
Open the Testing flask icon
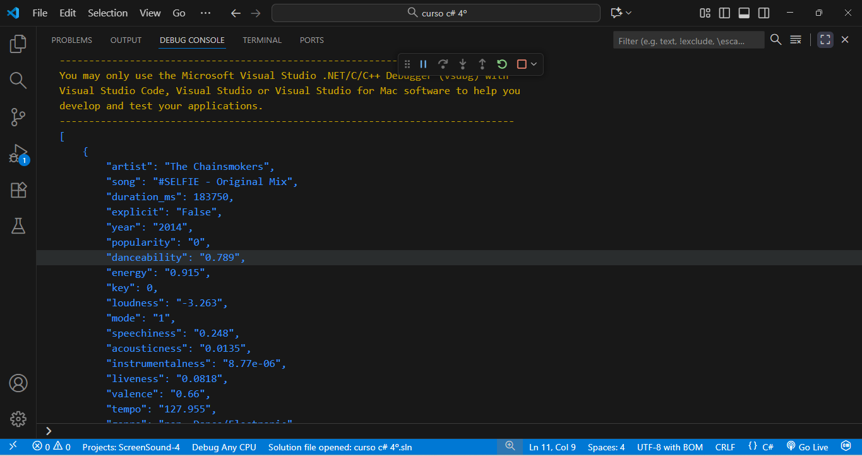click(18, 226)
